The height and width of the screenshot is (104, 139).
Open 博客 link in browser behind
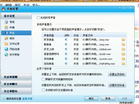pos(18,5)
